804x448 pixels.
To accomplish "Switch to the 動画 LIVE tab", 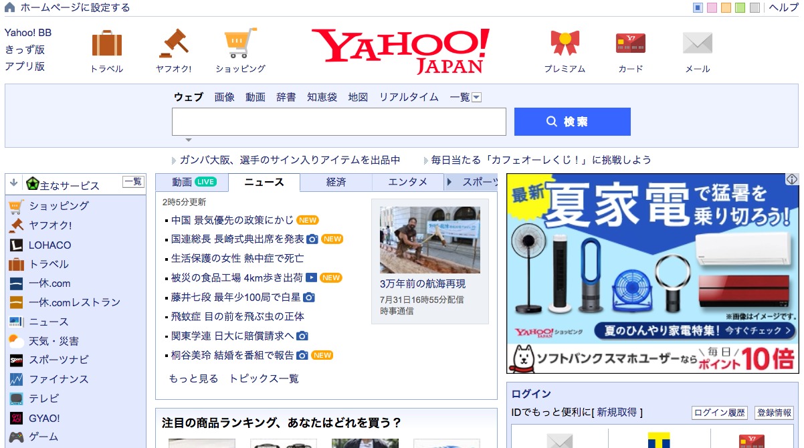I will click(193, 182).
